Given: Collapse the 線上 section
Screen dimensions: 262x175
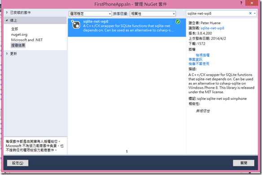Looking at the screenshot, I should coord(7,20).
